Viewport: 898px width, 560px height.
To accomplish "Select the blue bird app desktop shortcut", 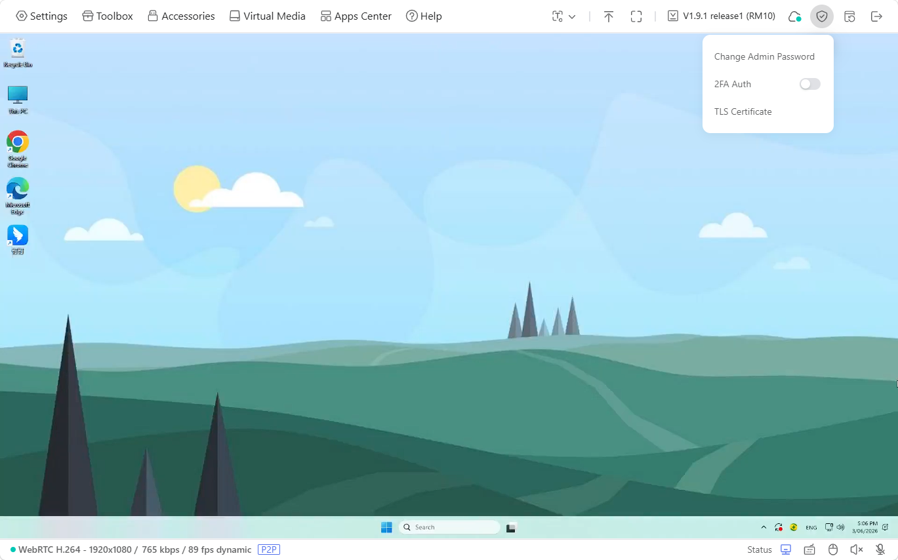I will (18, 239).
